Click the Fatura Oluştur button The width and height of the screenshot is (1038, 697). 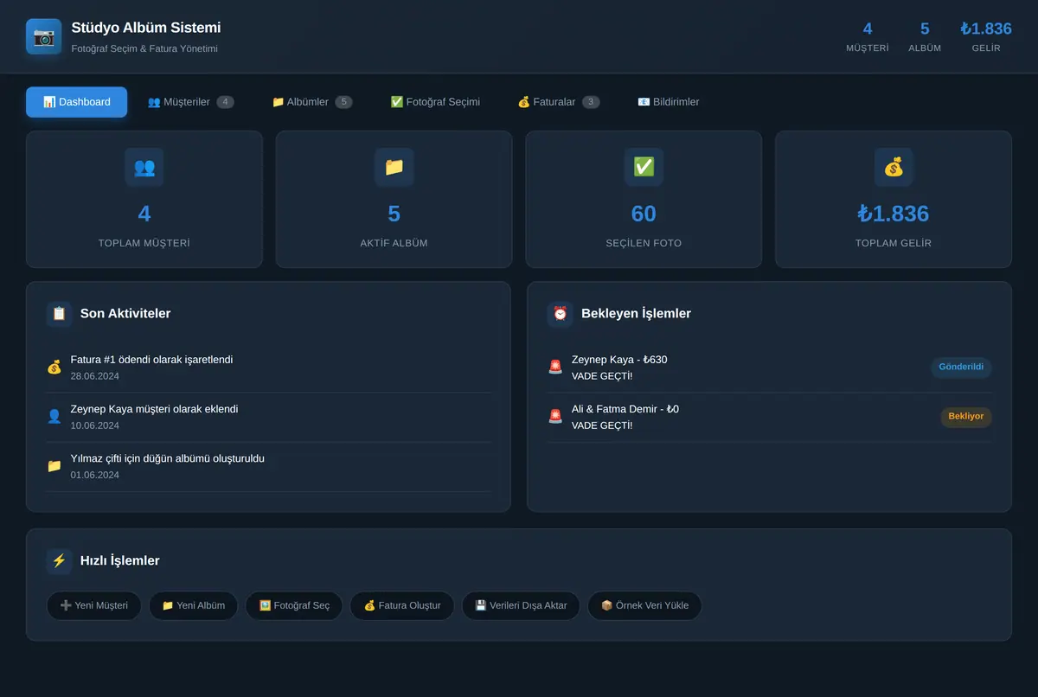click(402, 605)
